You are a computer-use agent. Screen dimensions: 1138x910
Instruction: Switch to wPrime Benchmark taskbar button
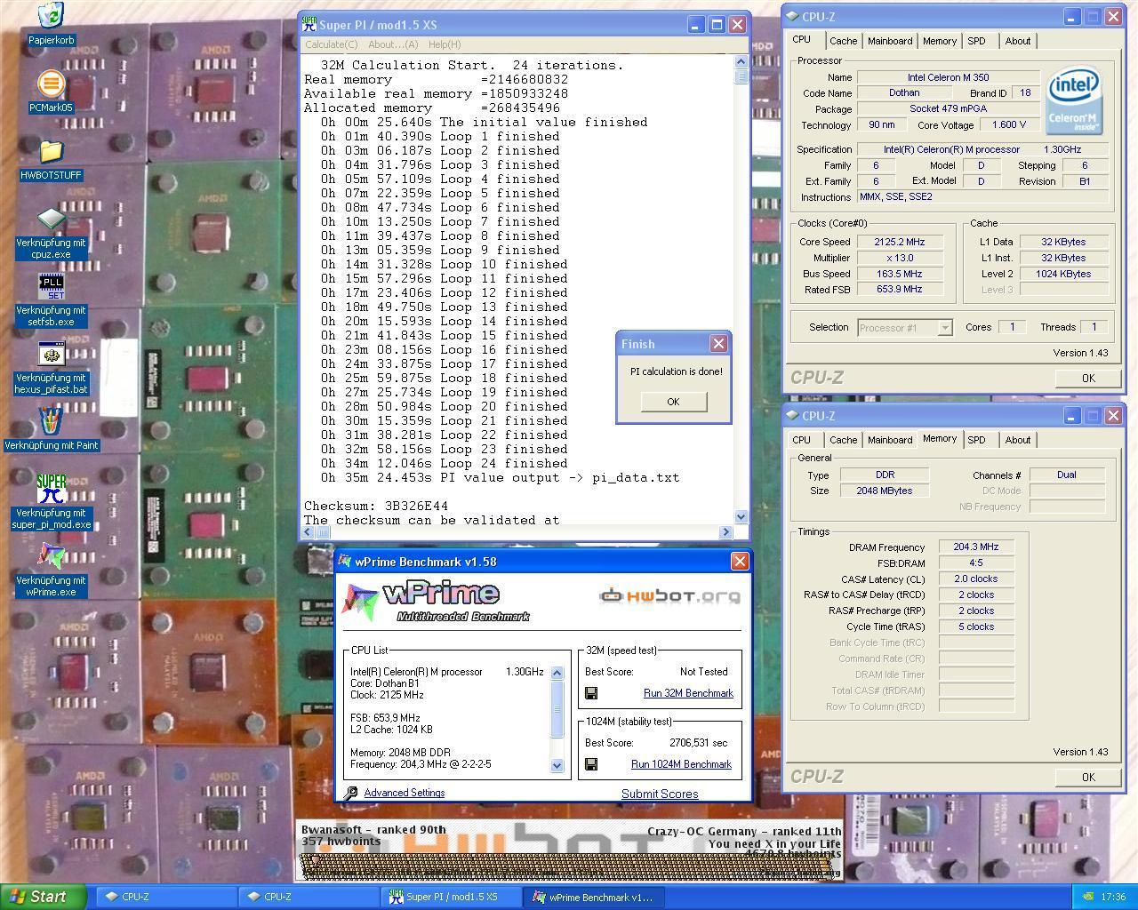point(594,897)
